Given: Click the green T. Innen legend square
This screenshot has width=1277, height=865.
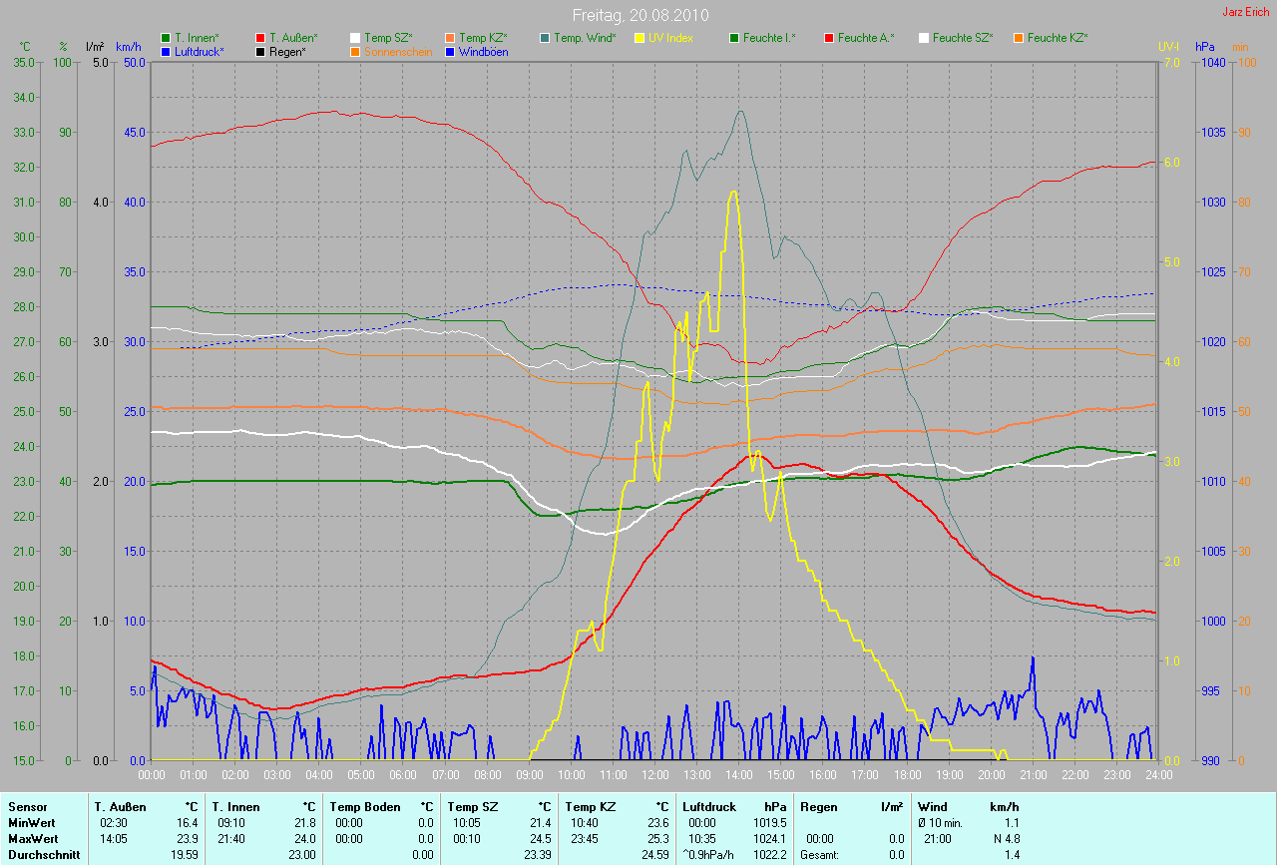Looking at the screenshot, I should pos(166,38).
